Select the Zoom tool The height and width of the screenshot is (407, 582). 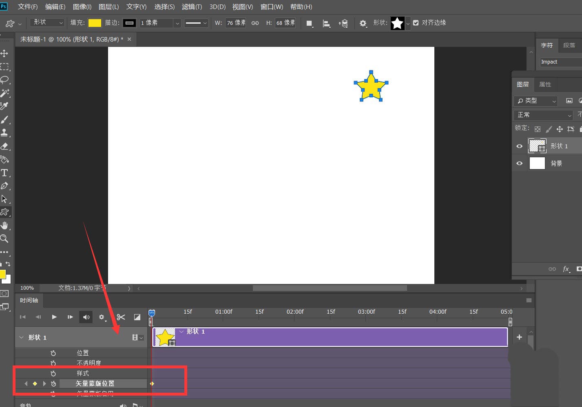point(4,238)
